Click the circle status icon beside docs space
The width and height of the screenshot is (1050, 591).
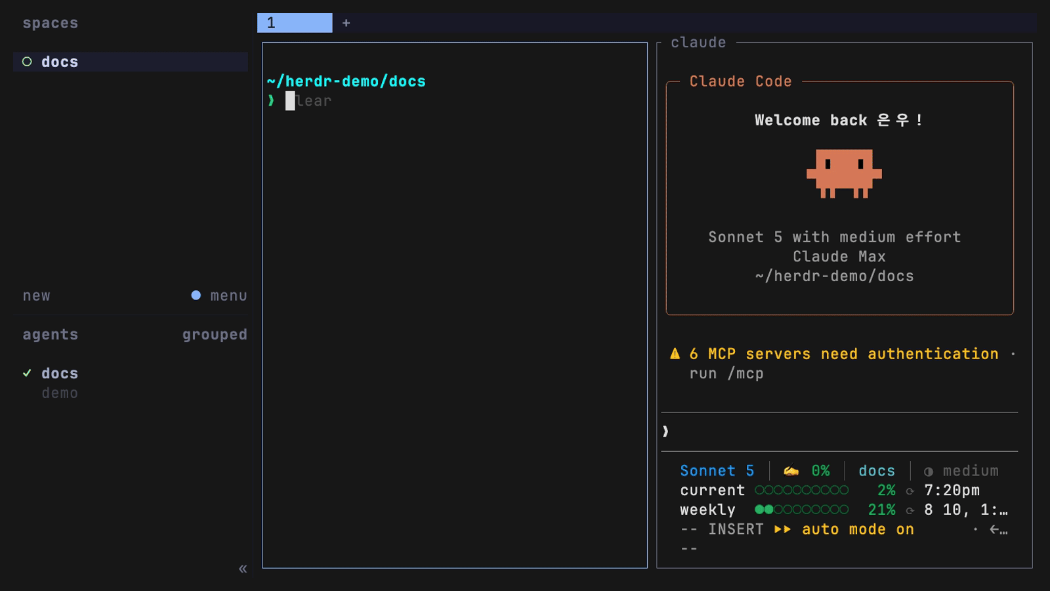click(x=27, y=62)
